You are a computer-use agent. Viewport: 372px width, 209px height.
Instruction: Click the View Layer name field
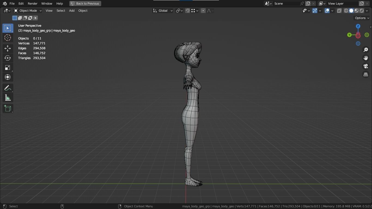point(342,4)
